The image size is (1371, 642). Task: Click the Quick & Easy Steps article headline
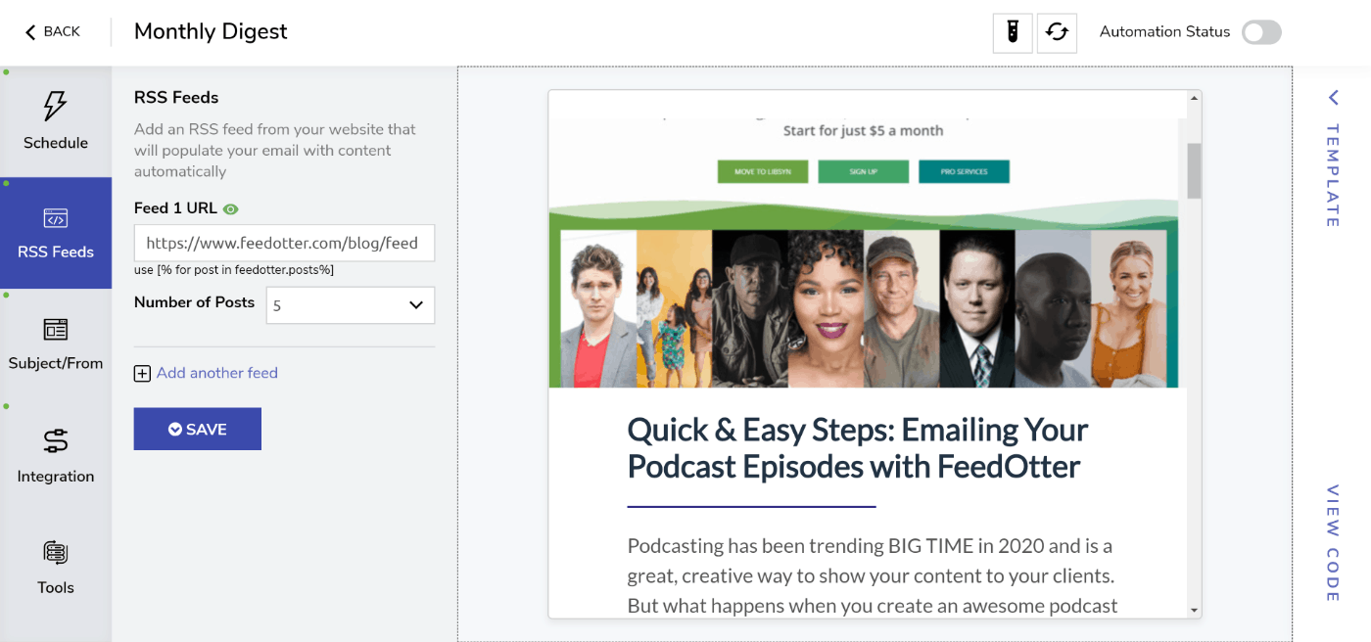coord(858,447)
